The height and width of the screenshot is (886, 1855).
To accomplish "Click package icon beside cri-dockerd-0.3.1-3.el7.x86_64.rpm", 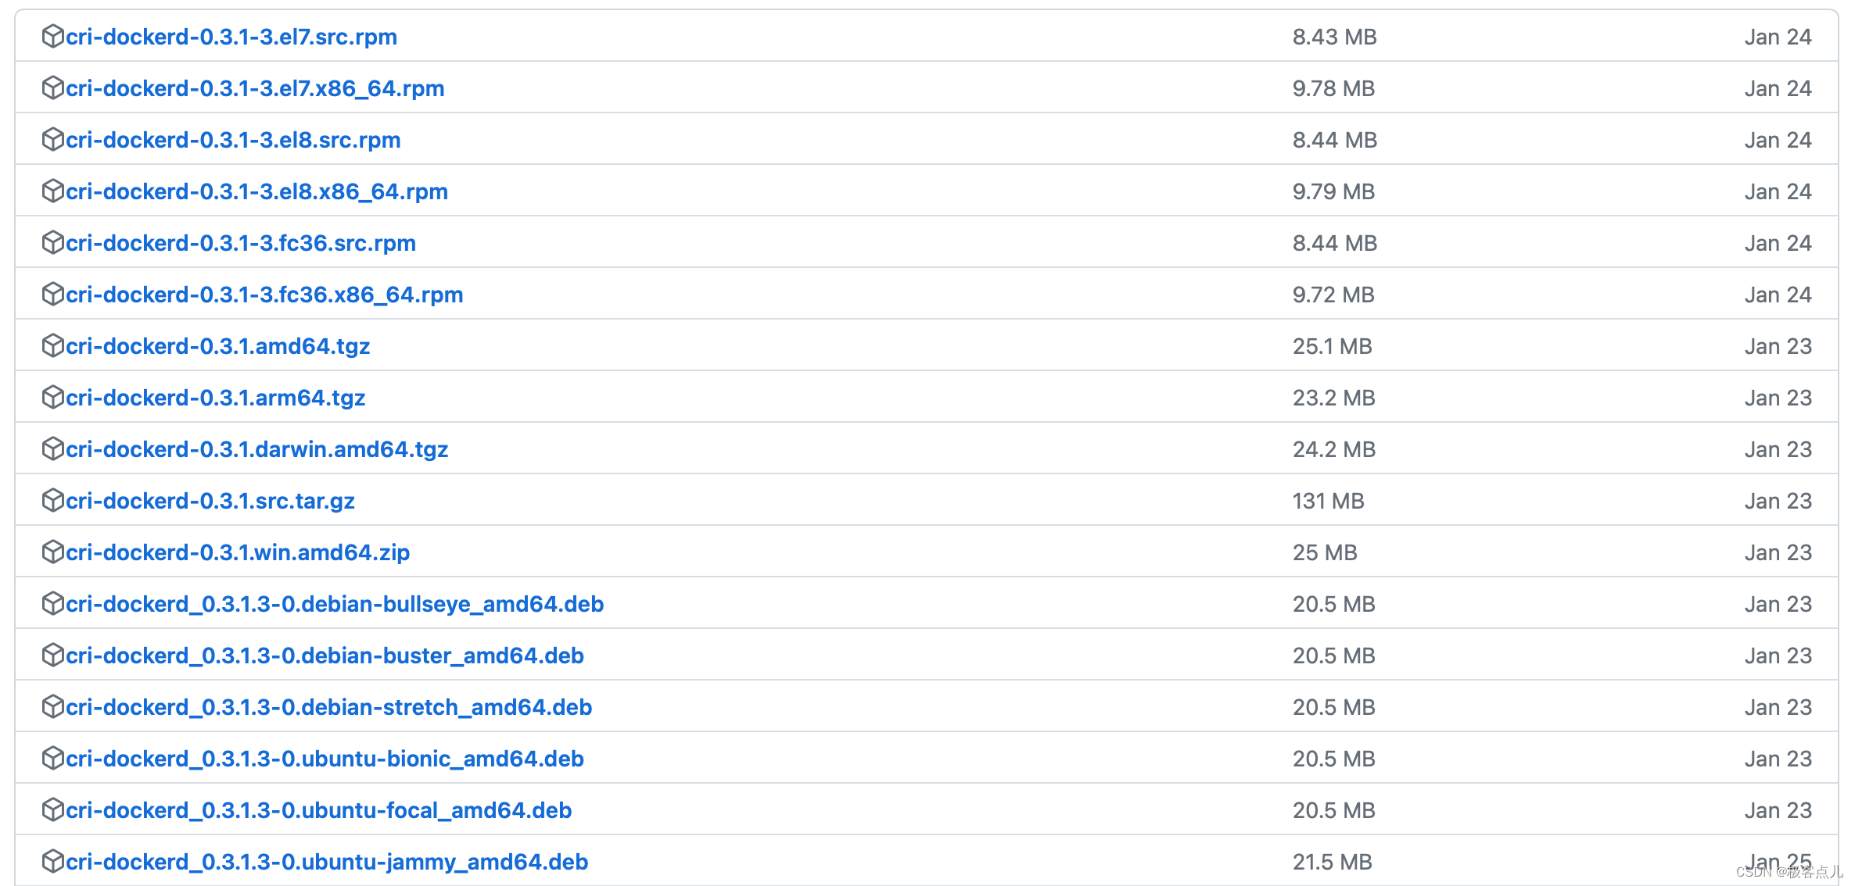I will click(52, 88).
